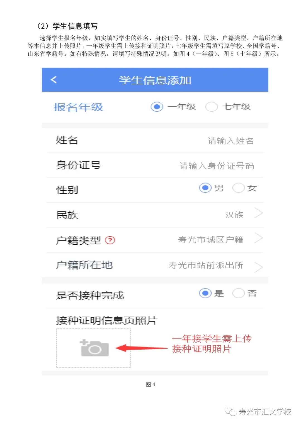Tap the camera upload icon

point(94,348)
